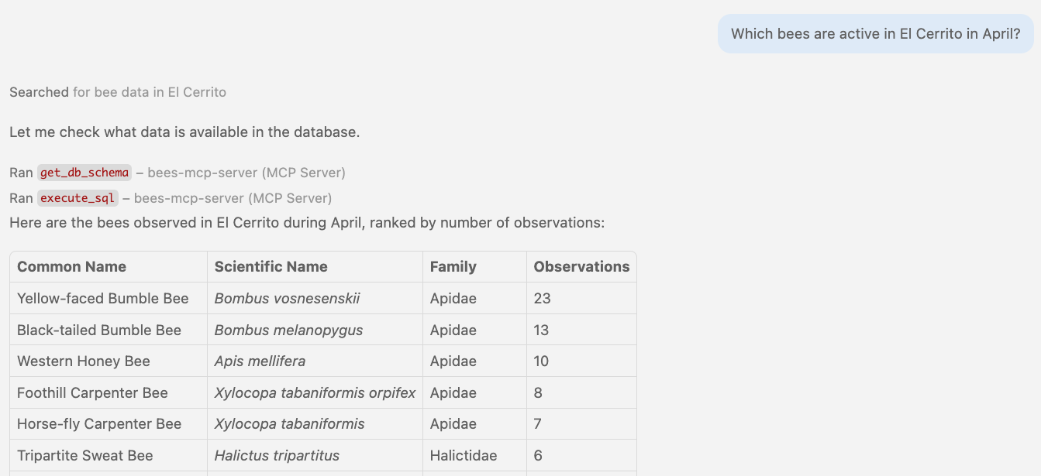This screenshot has height=476, width=1041.
Task: Select the Yellow-faced Bumble Bee row
Action: click(x=102, y=298)
